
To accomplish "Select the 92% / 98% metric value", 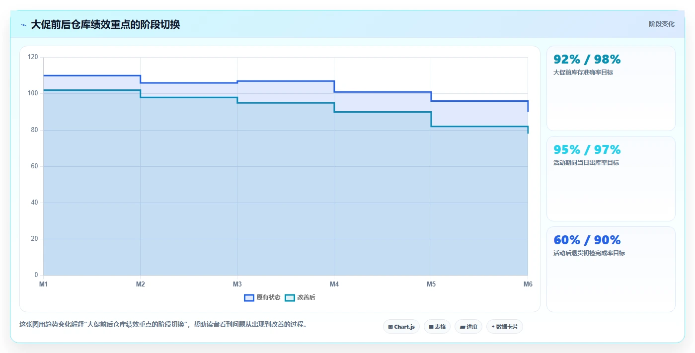I will (x=587, y=60).
